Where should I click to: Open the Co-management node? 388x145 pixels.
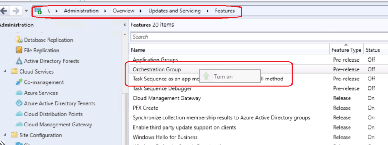[44, 82]
